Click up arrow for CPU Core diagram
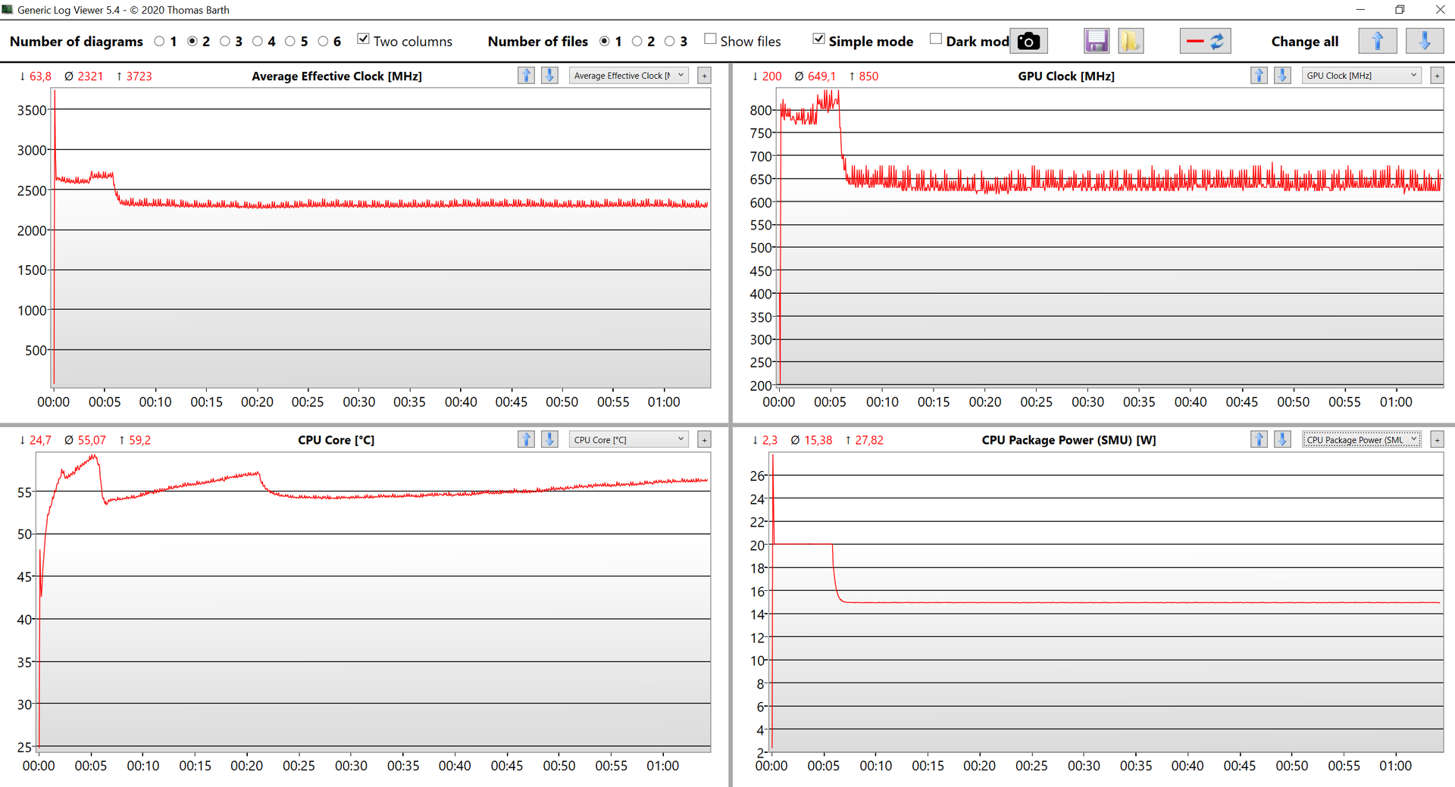The height and width of the screenshot is (787, 1455). click(526, 439)
